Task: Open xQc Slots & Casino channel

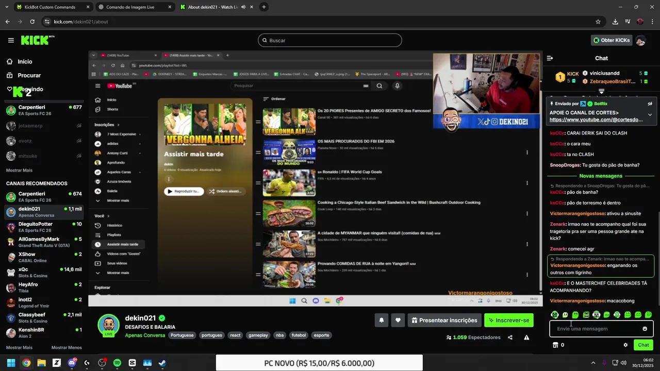Action: (44, 272)
